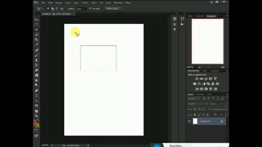The height and width of the screenshot is (147, 262).
Task: Open the Normal blend mode dropdown
Action: coord(198,104)
